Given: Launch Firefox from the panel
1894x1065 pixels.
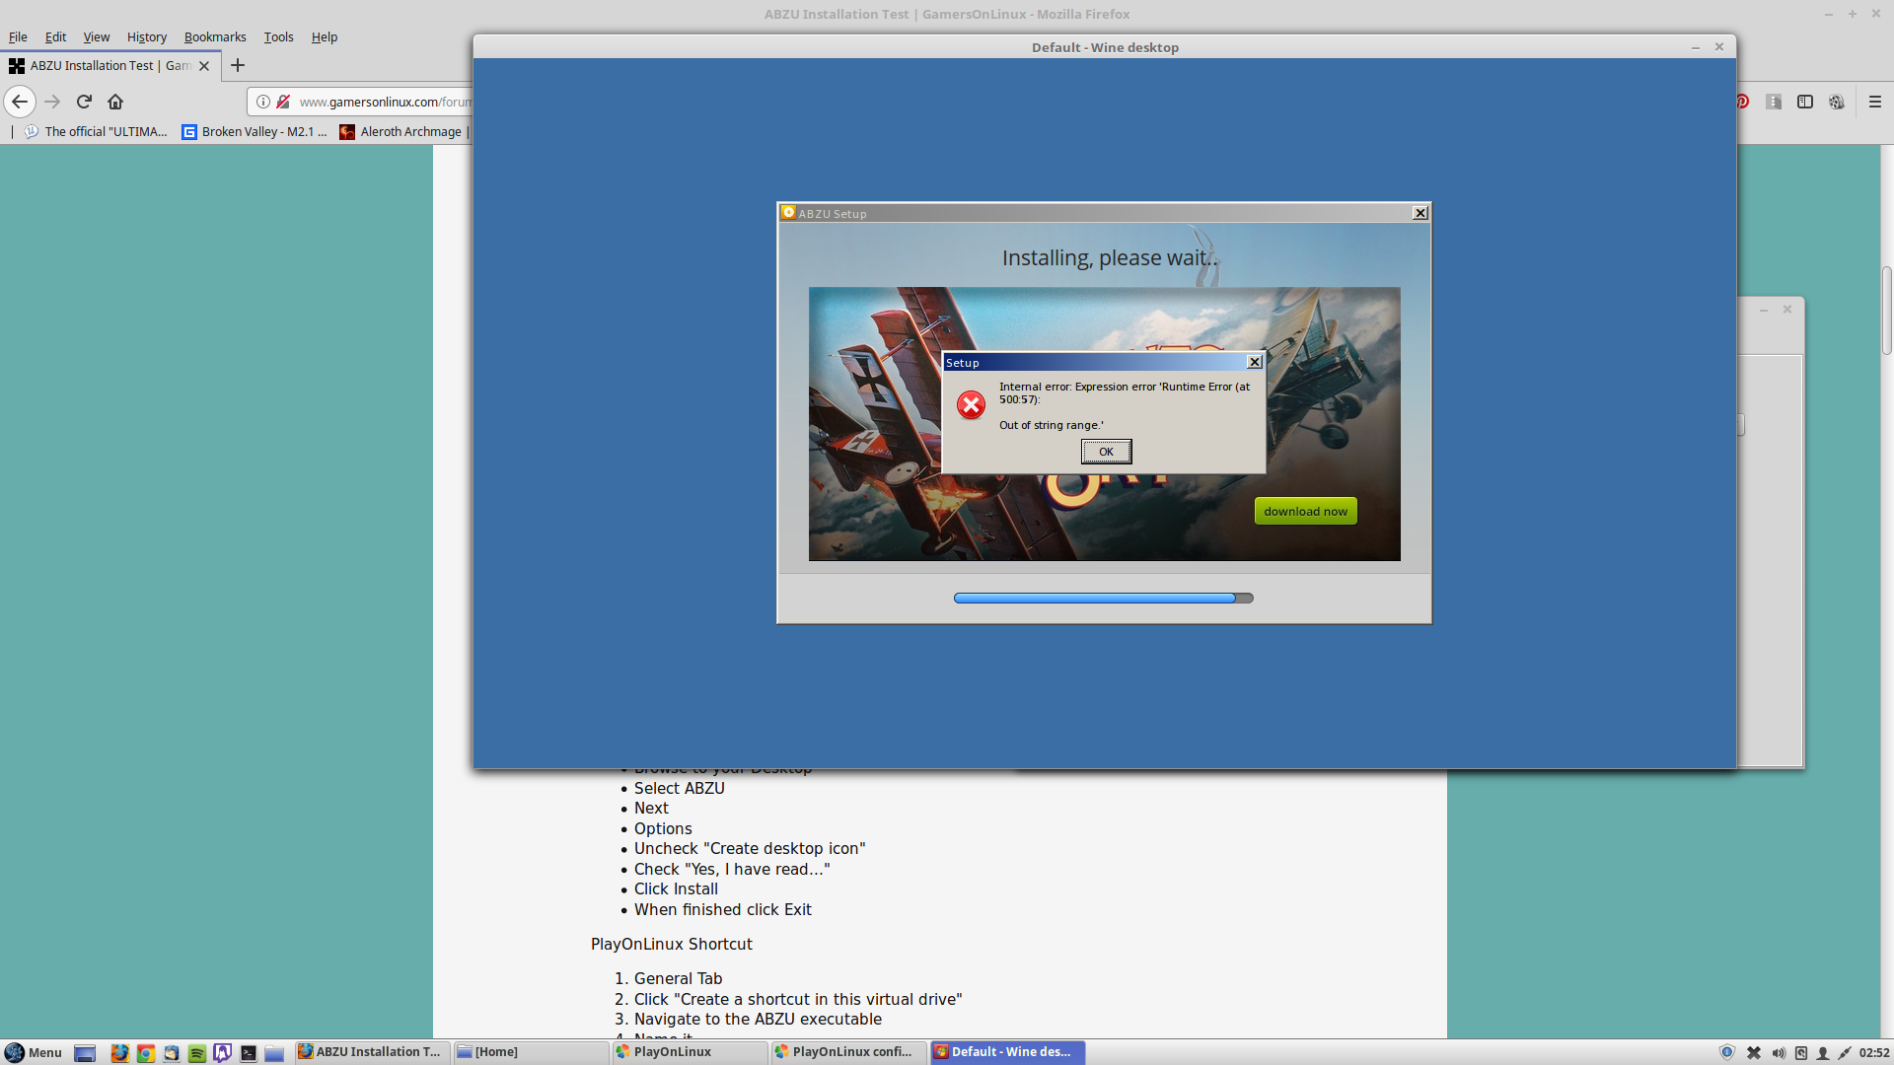Looking at the screenshot, I should tap(119, 1052).
